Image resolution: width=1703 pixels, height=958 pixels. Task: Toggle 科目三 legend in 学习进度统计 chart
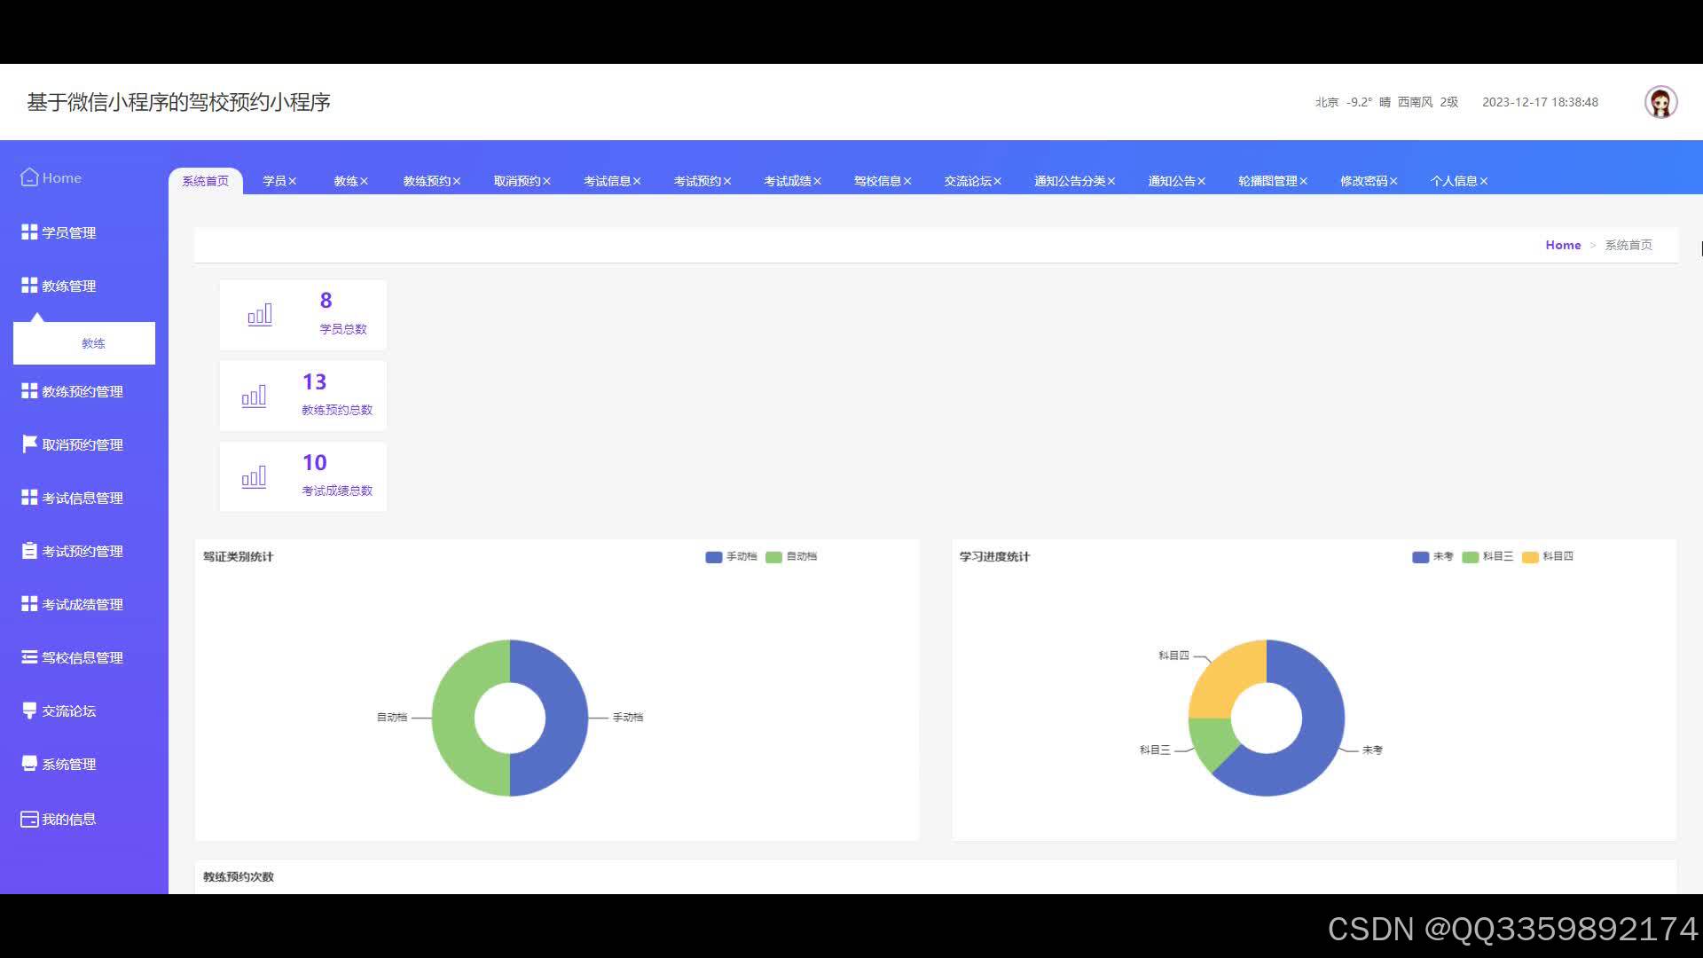1487,557
